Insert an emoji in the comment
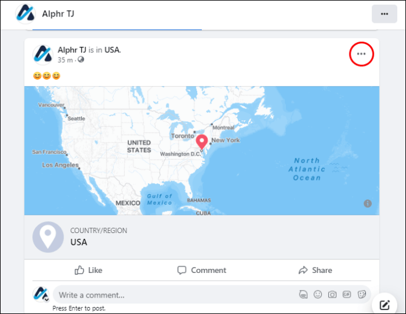The height and width of the screenshot is (314, 406). point(318,295)
